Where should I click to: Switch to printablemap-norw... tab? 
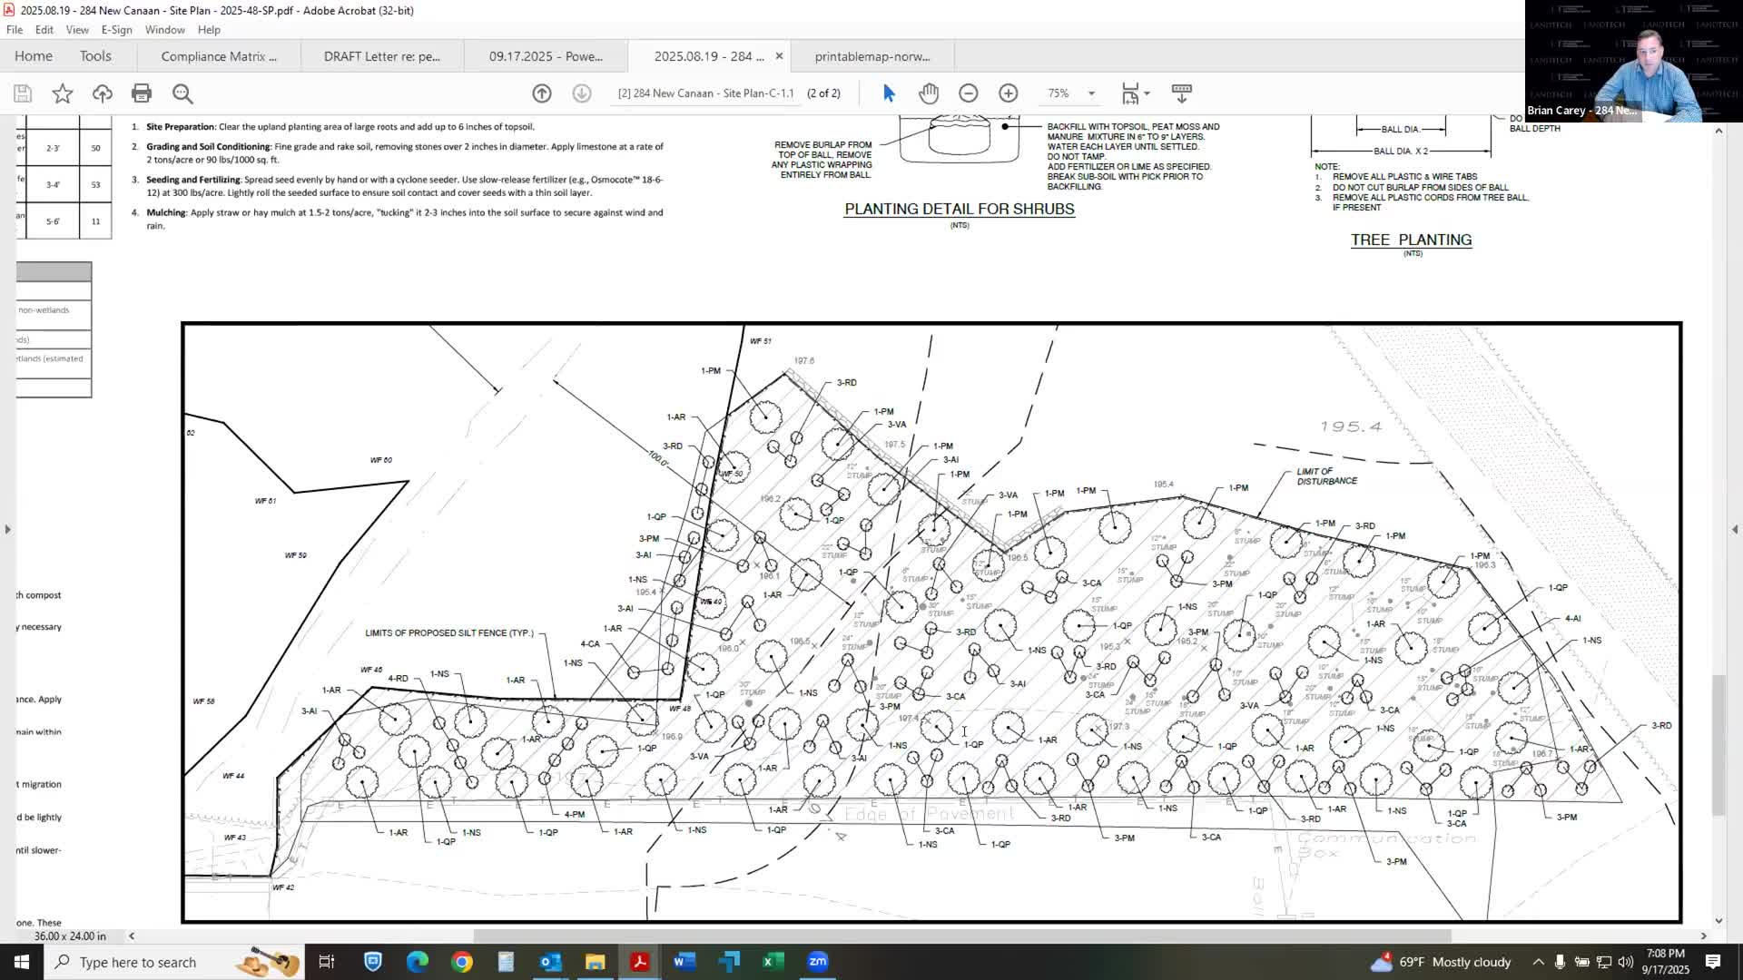coord(872,56)
